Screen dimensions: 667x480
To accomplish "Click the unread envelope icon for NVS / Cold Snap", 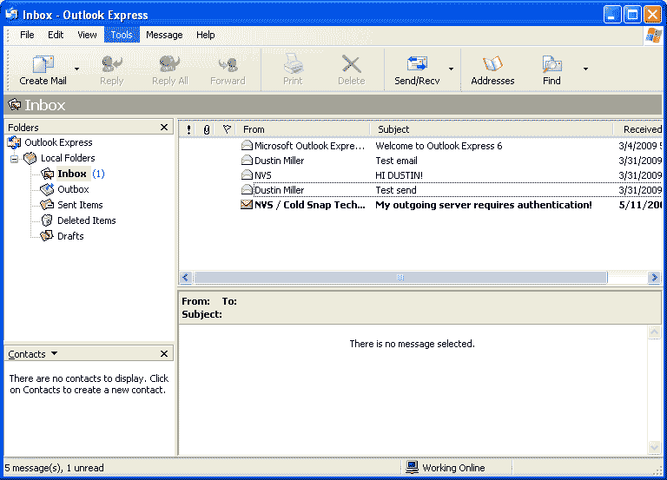I will coord(247,205).
